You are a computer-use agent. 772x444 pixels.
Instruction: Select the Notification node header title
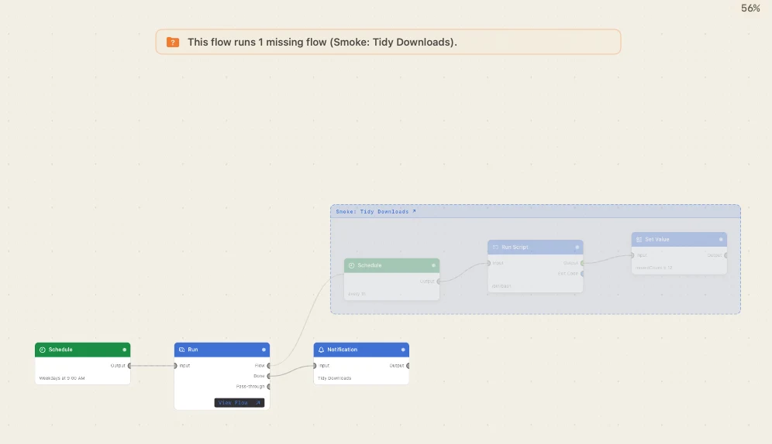point(342,350)
